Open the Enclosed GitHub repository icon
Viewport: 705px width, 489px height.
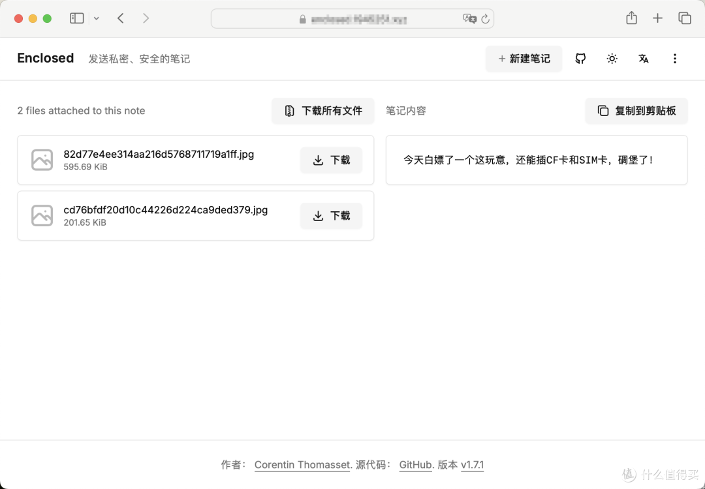tap(580, 59)
